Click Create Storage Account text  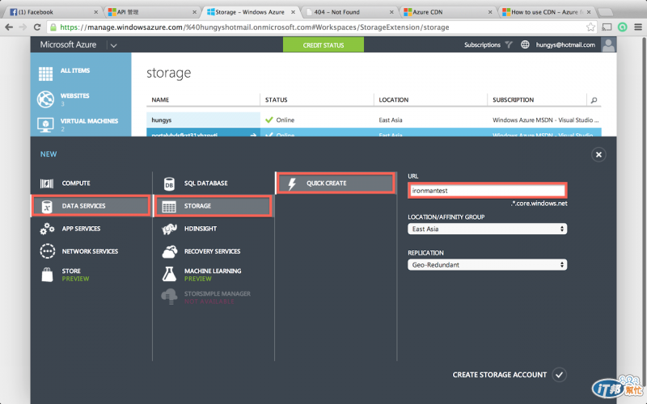point(499,375)
